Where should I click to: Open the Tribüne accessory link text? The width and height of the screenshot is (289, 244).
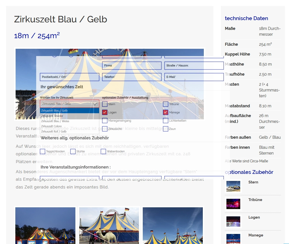click(x=255, y=200)
